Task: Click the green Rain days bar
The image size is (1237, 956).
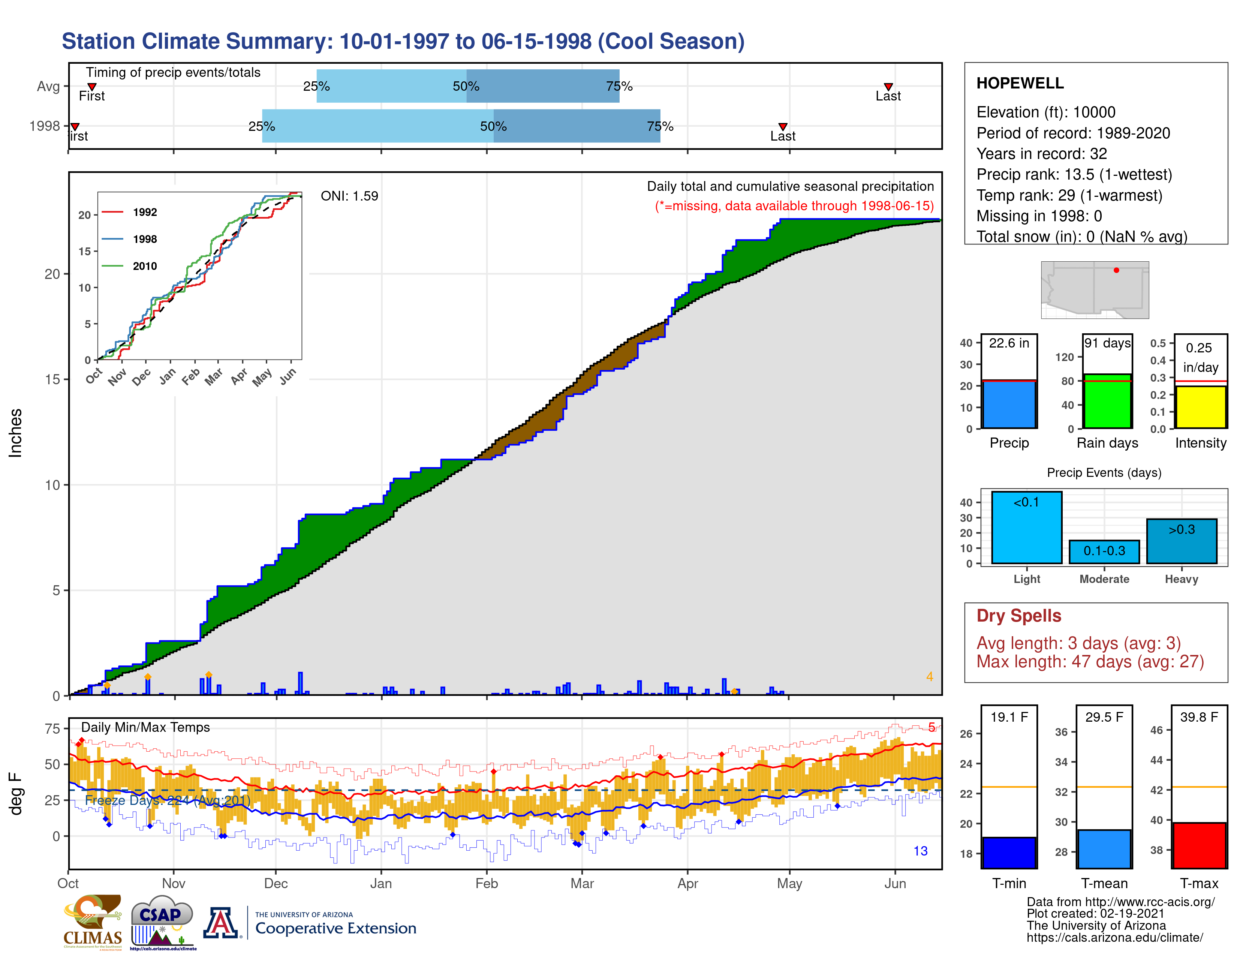Action: pyautogui.click(x=1107, y=401)
